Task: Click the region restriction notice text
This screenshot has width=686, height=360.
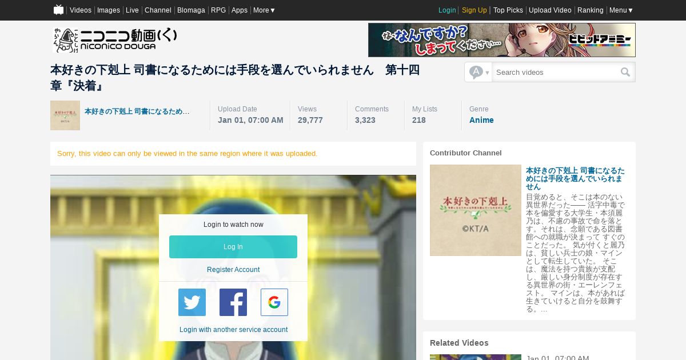Action: (x=188, y=154)
